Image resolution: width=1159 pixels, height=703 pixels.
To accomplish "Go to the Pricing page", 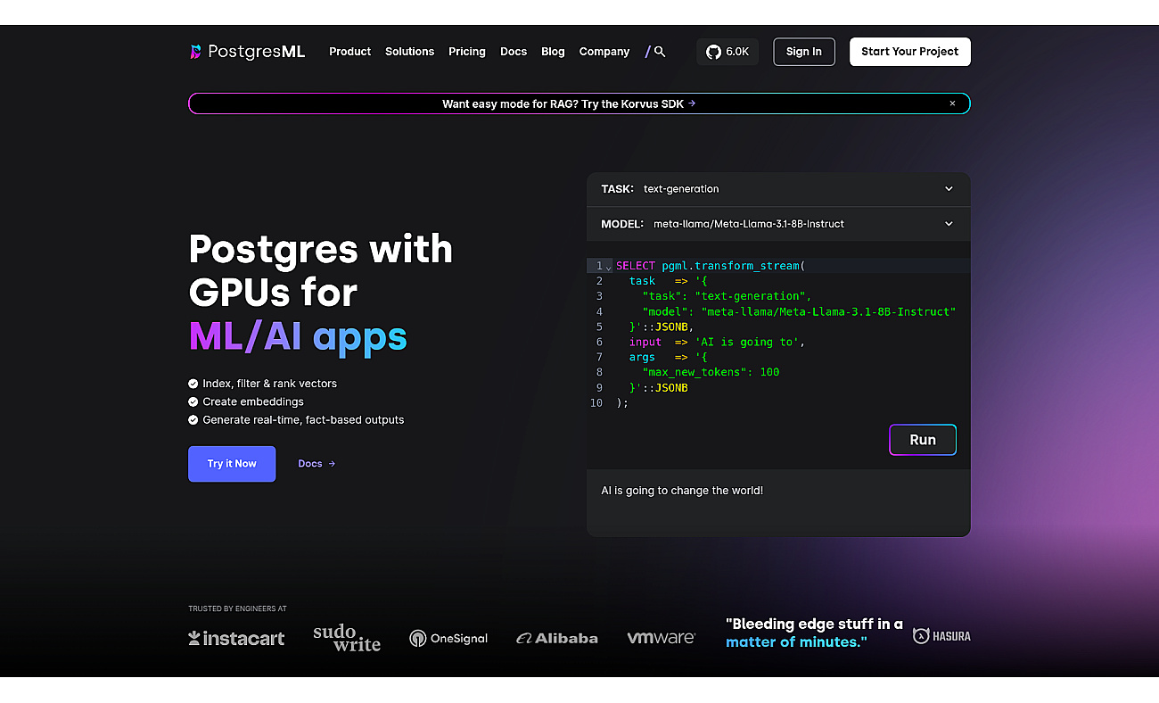I will click(x=467, y=52).
